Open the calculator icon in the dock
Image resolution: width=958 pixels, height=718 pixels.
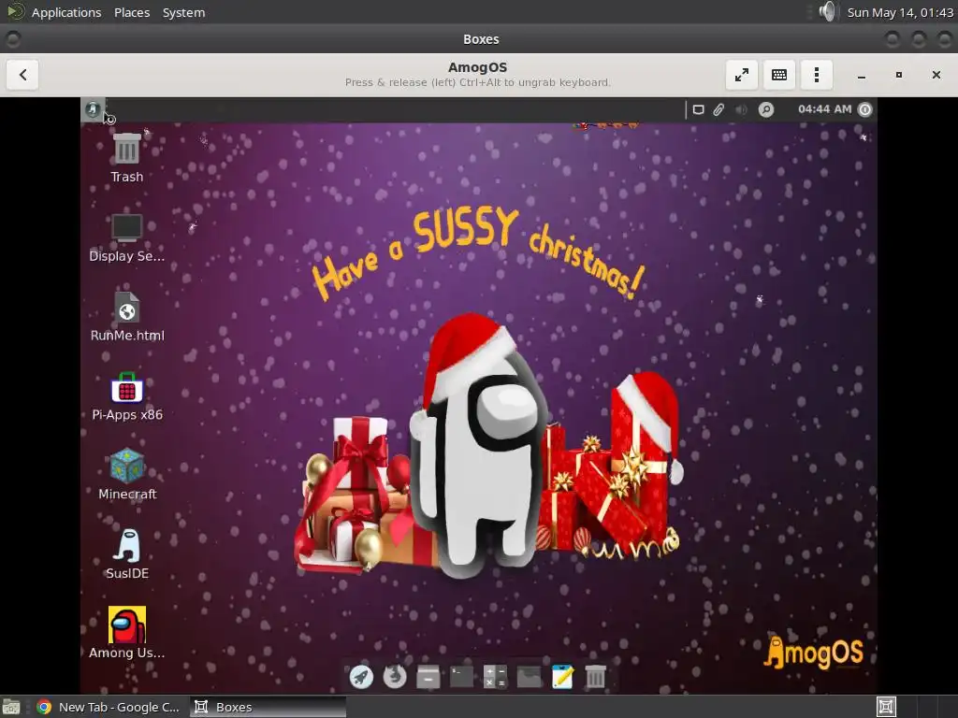tap(496, 677)
